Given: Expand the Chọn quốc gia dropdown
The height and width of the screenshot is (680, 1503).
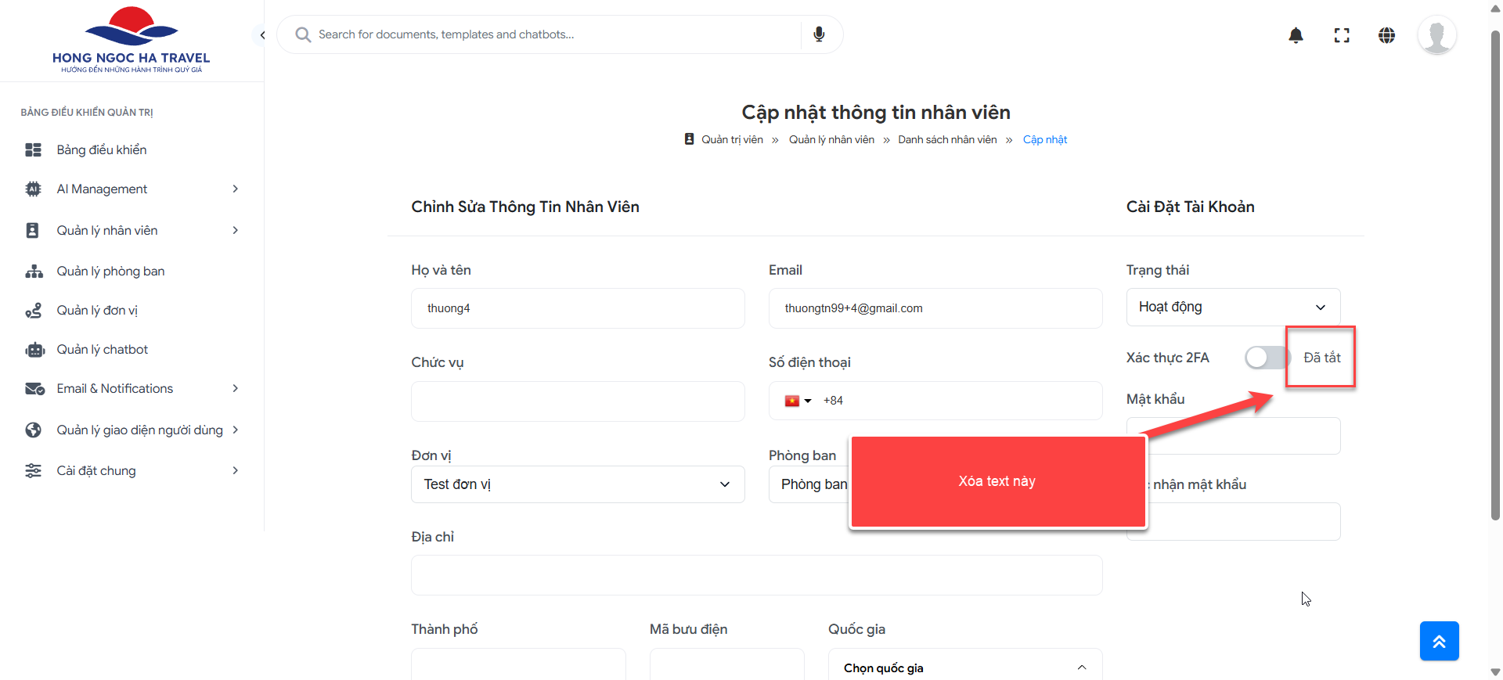Looking at the screenshot, I should coord(964,667).
